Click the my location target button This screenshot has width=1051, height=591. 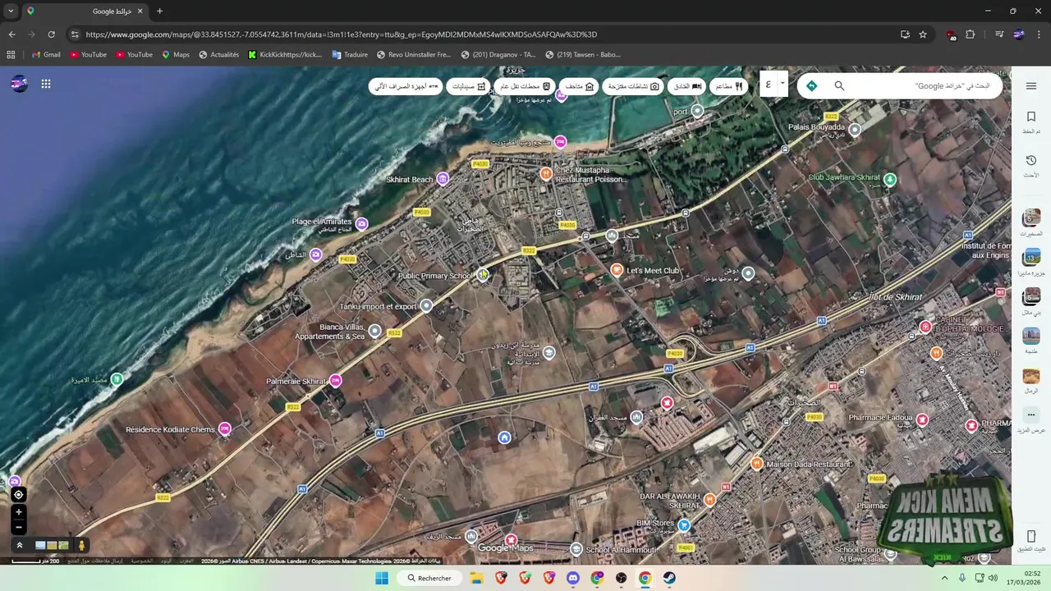point(18,495)
